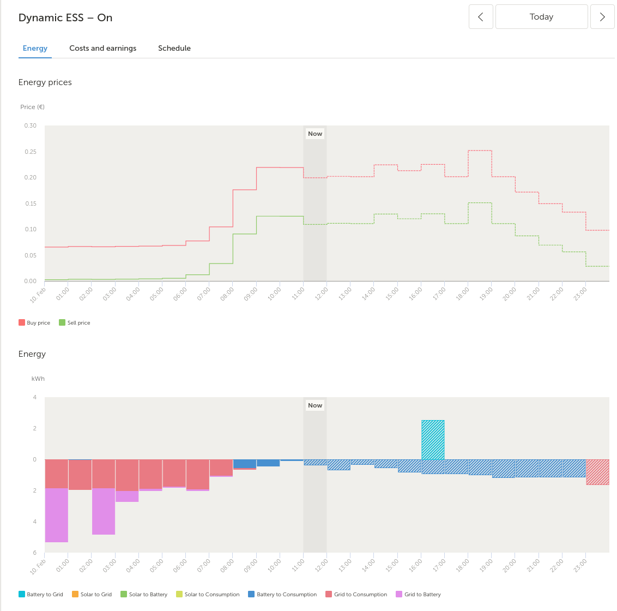The width and height of the screenshot is (617, 611).
Task: Click the red hatched bar at 23:00
Action: 598,472
